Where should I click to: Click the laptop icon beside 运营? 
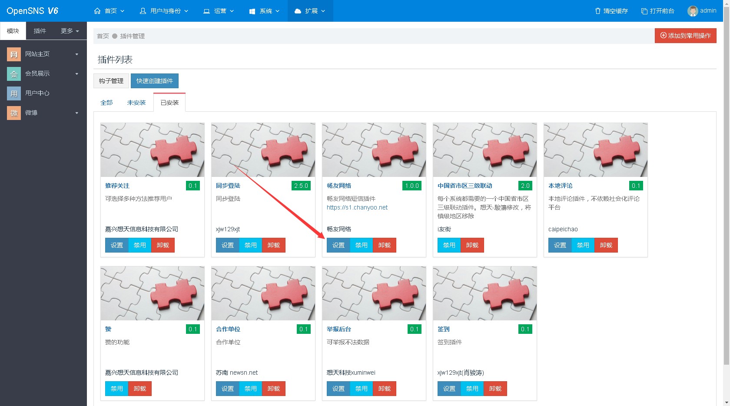coord(206,11)
